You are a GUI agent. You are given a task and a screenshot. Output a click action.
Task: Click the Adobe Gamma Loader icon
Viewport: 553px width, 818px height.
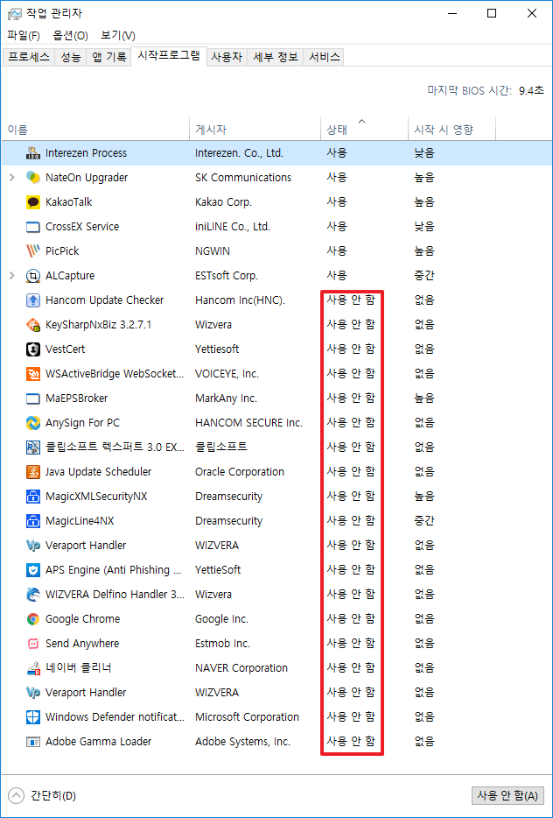coord(33,742)
